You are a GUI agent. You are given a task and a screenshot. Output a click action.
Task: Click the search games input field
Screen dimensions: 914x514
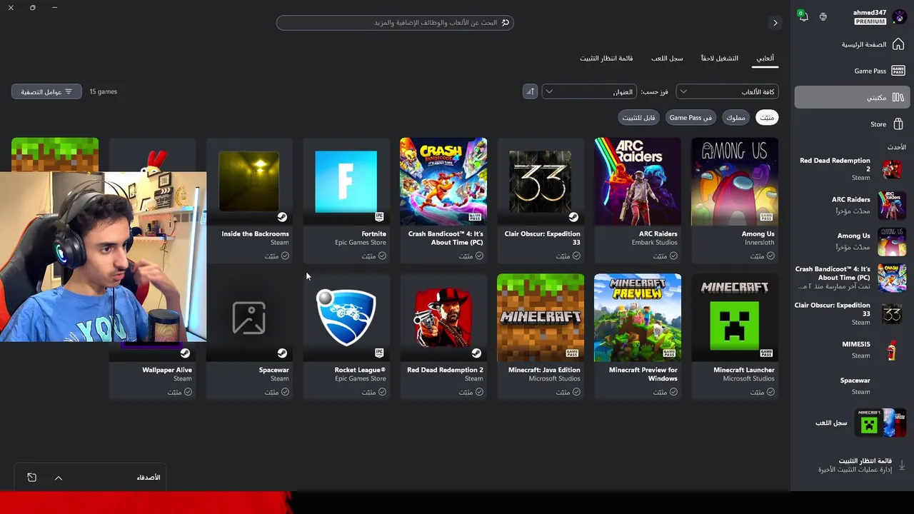click(x=395, y=23)
